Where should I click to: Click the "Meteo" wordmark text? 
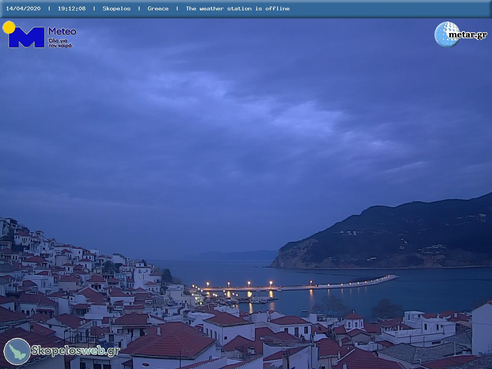coord(62,31)
